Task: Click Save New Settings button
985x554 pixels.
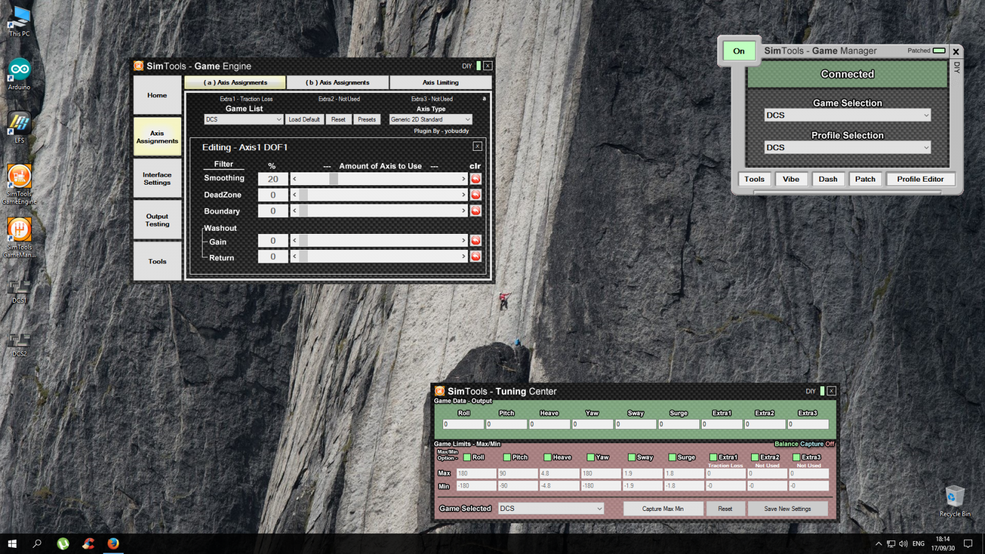Action: coord(787,508)
